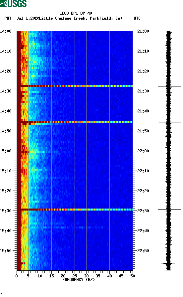The image size is (183, 297).
Task: Click the '15:50' PDT time label
Action: (x=6, y=250)
